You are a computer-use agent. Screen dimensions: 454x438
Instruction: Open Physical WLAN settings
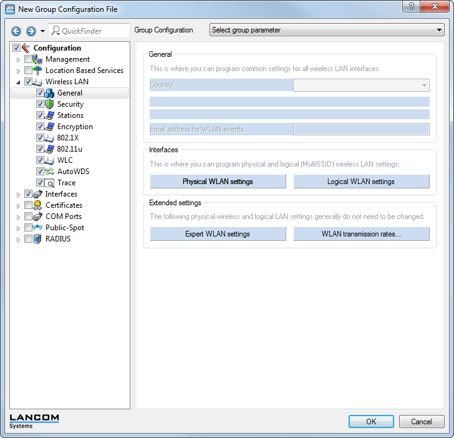tap(218, 182)
